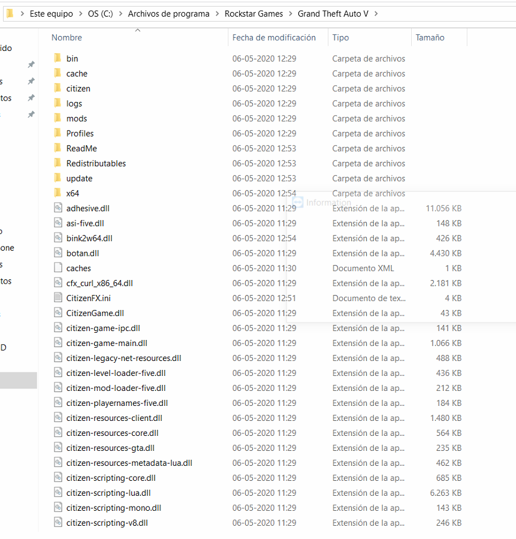Click the 1.066 KB size value
This screenshot has height=539, width=516.
click(x=445, y=343)
